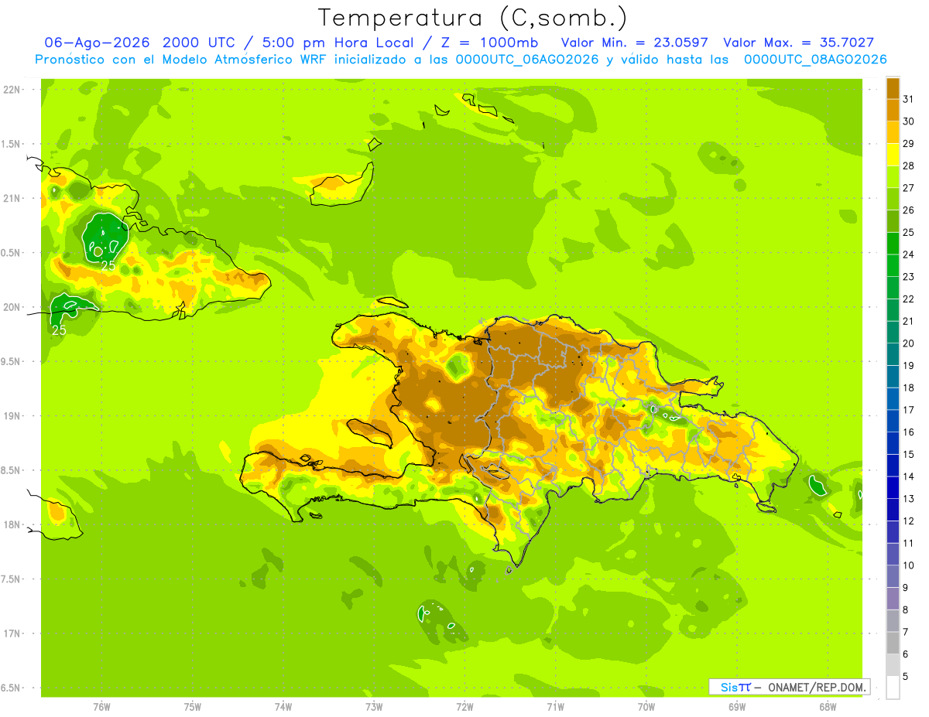Select the 0000UTC_06AGO2026 initialization time

click(x=527, y=60)
